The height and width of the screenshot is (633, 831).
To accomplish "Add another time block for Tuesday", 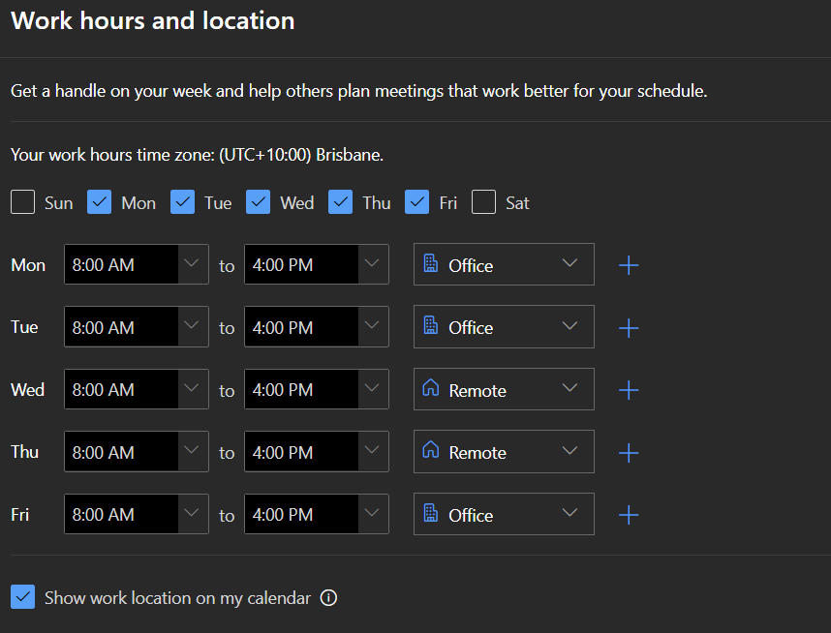I will (x=629, y=328).
